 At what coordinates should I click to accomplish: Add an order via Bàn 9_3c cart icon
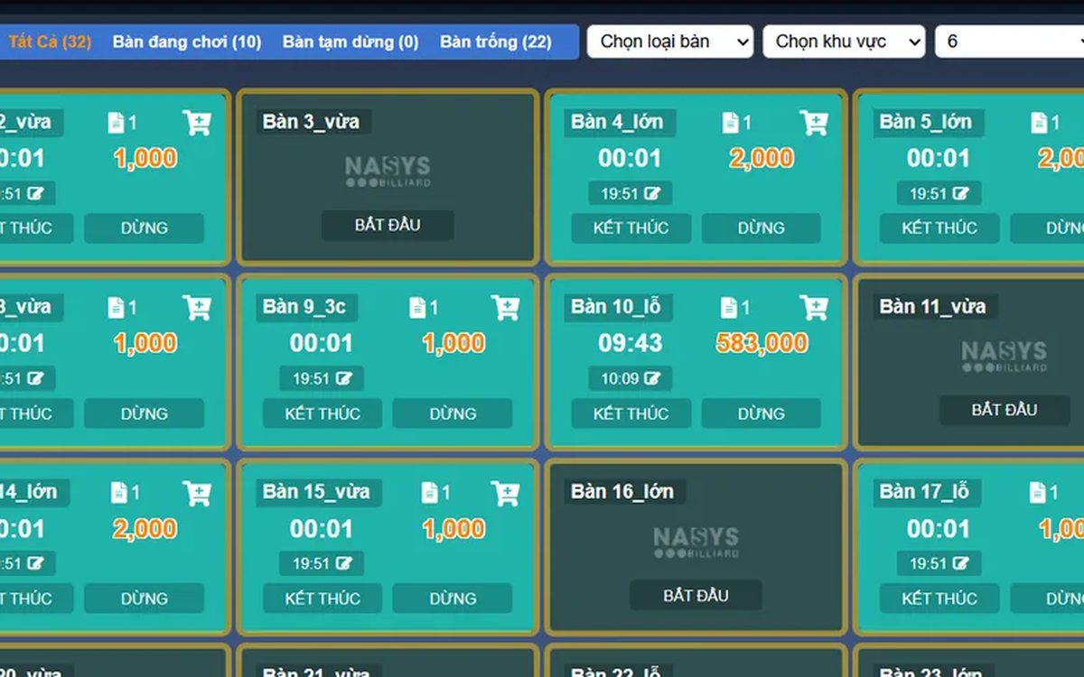tap(506, 308)
